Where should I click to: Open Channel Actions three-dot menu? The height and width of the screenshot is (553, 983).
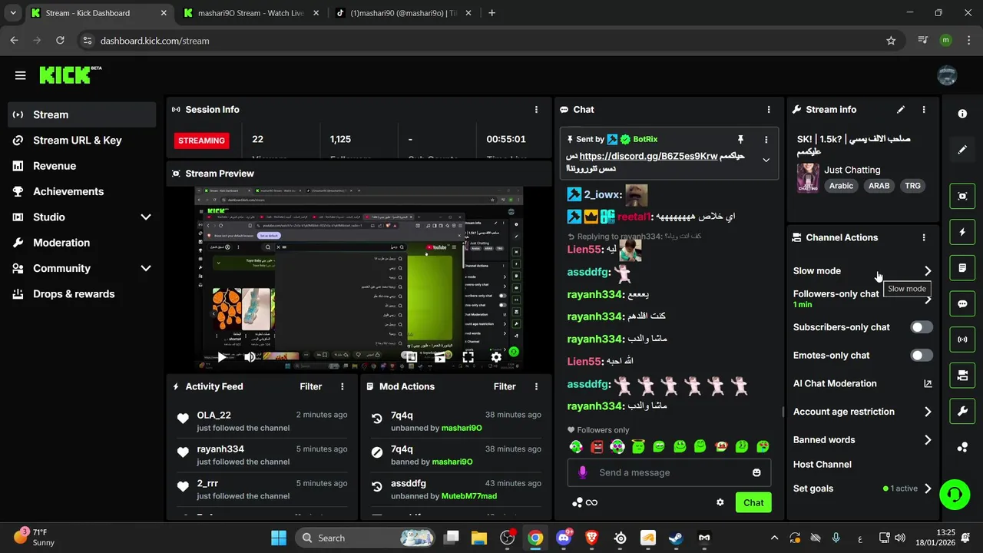[x=924, y=237]
